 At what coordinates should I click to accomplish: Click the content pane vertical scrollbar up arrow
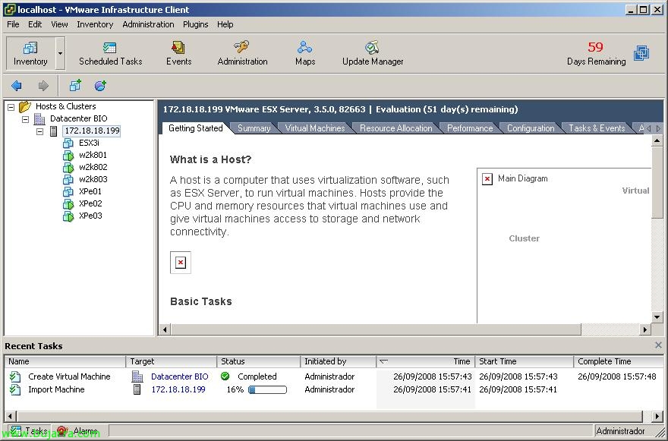tap(657, 140)
